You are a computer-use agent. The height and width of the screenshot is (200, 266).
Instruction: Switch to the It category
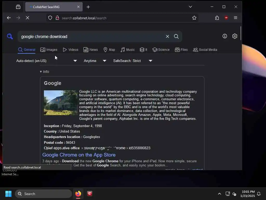[x=143, y=50]
